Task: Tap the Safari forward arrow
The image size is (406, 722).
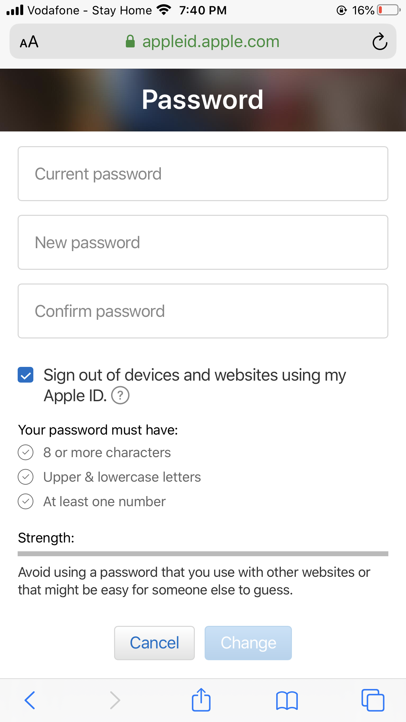Action: (x=115, y=700)
